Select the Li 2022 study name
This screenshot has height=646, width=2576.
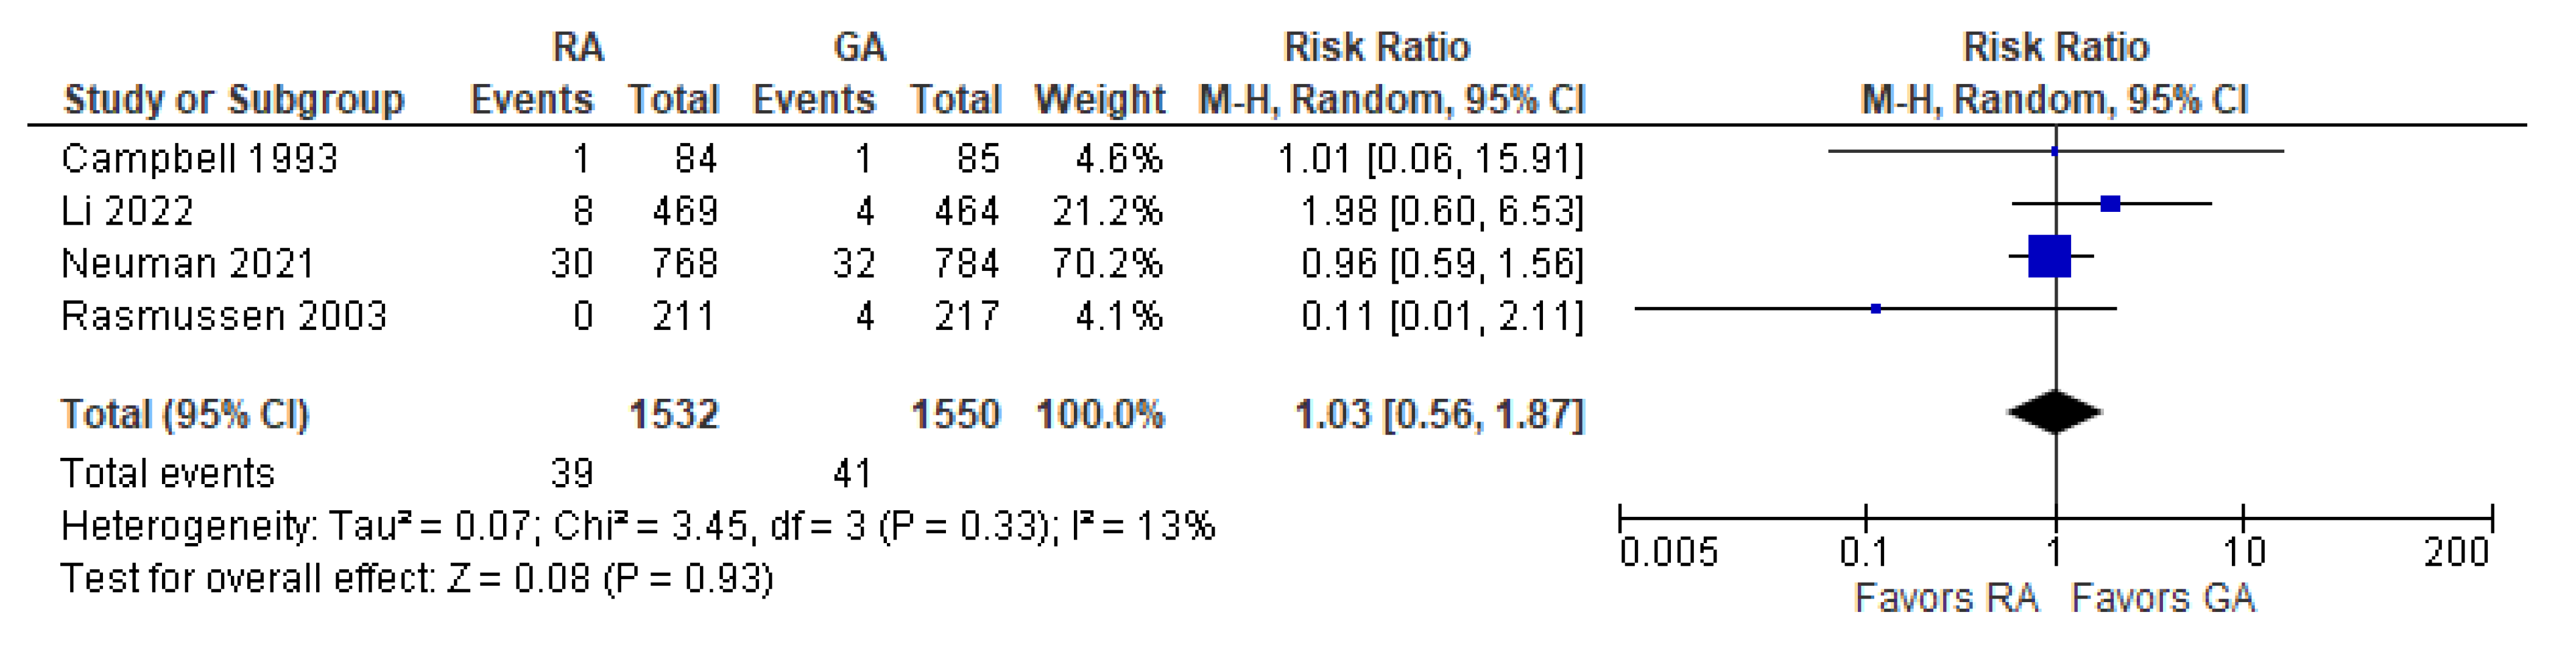(127, 211)
